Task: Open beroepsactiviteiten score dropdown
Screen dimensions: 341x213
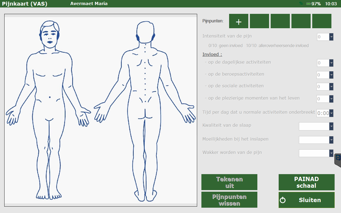Action: [331, 75]
